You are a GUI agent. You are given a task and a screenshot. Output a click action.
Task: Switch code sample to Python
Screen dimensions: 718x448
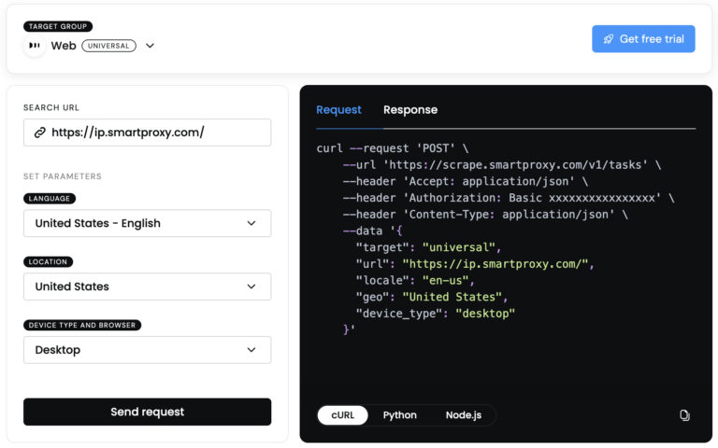click(x=400, y=415)
